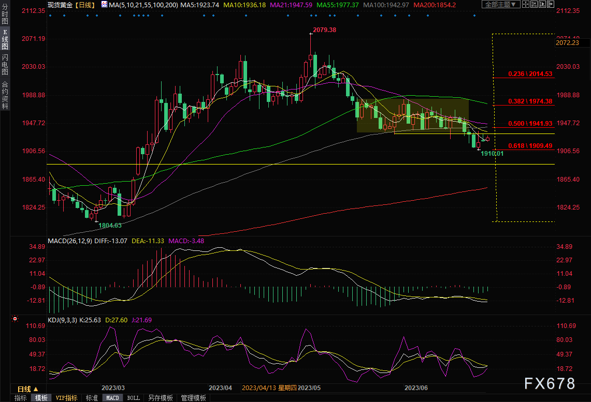The width and height of the screenshot is (591, 402).
Task: Click the MA indicator chart icon
Action: tap(104, 5)
